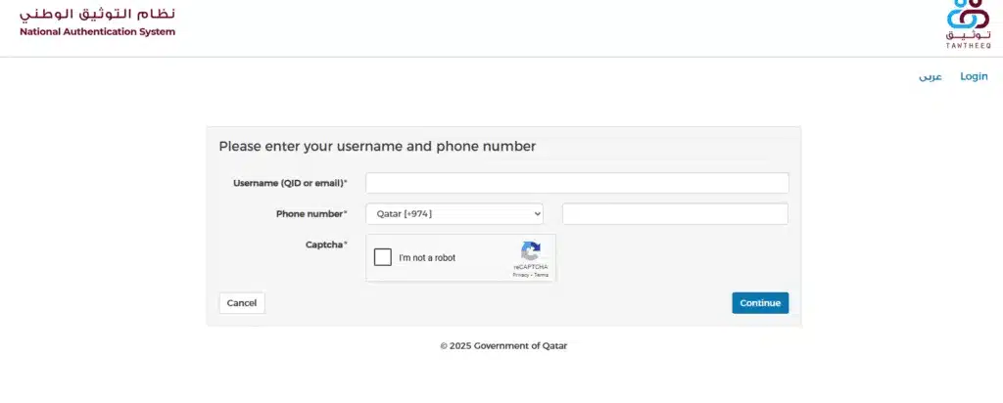Check the "I'm not a robot" checkbox
The image size is (1003, 403).
pos(383,257)
